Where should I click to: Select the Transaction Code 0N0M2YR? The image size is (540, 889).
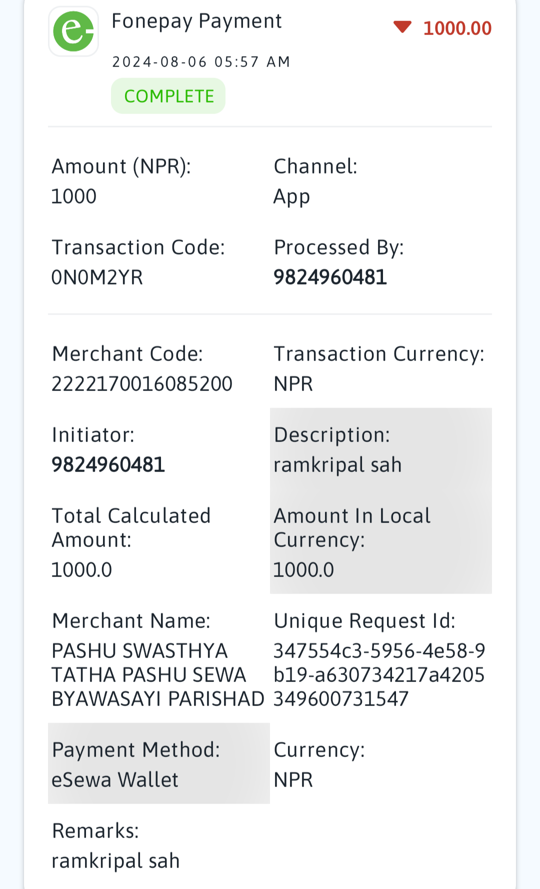click(x=97, y=277)
